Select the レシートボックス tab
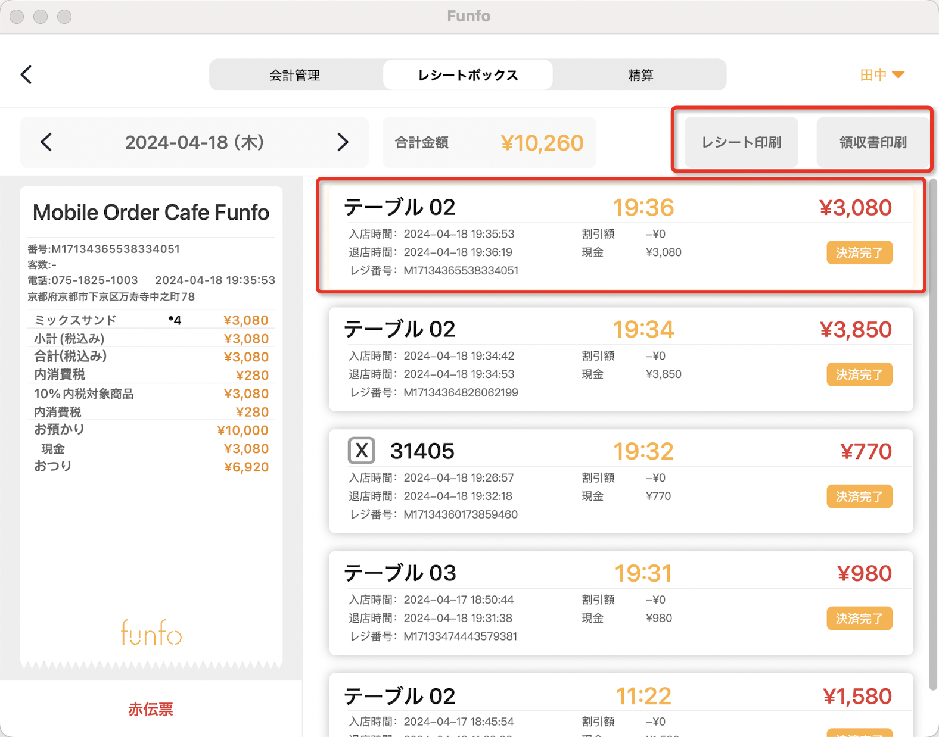Screen dimensions: 939x737 coord(468,75)
